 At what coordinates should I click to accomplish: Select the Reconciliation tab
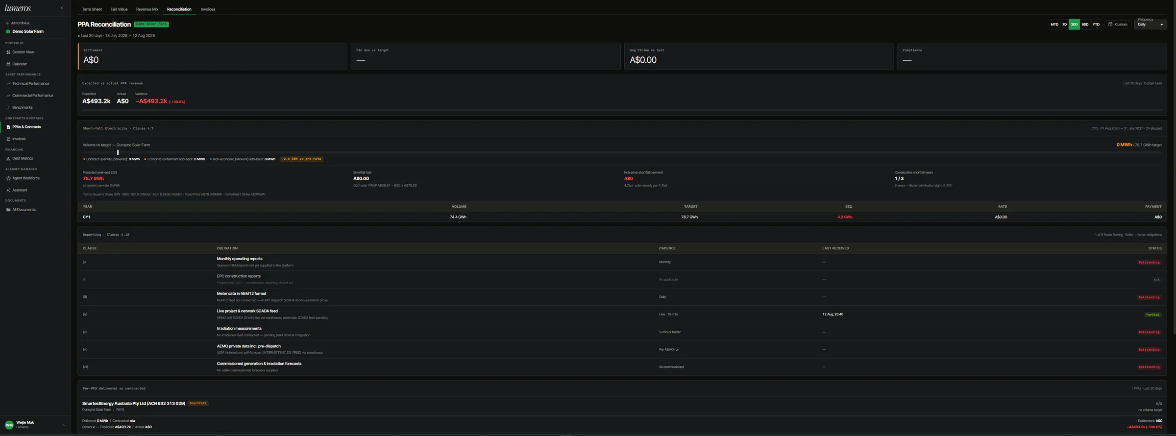179,9
